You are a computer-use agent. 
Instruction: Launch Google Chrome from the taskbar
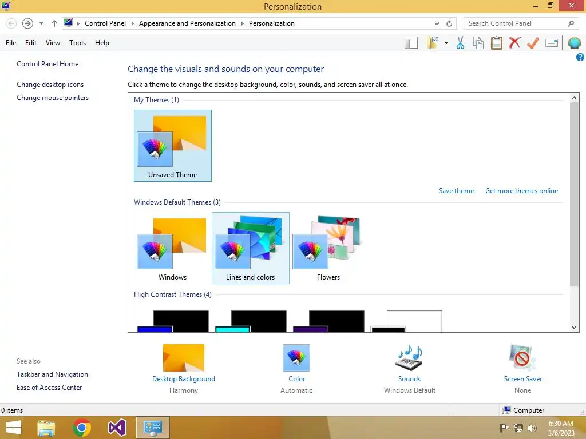click(81, 428)
